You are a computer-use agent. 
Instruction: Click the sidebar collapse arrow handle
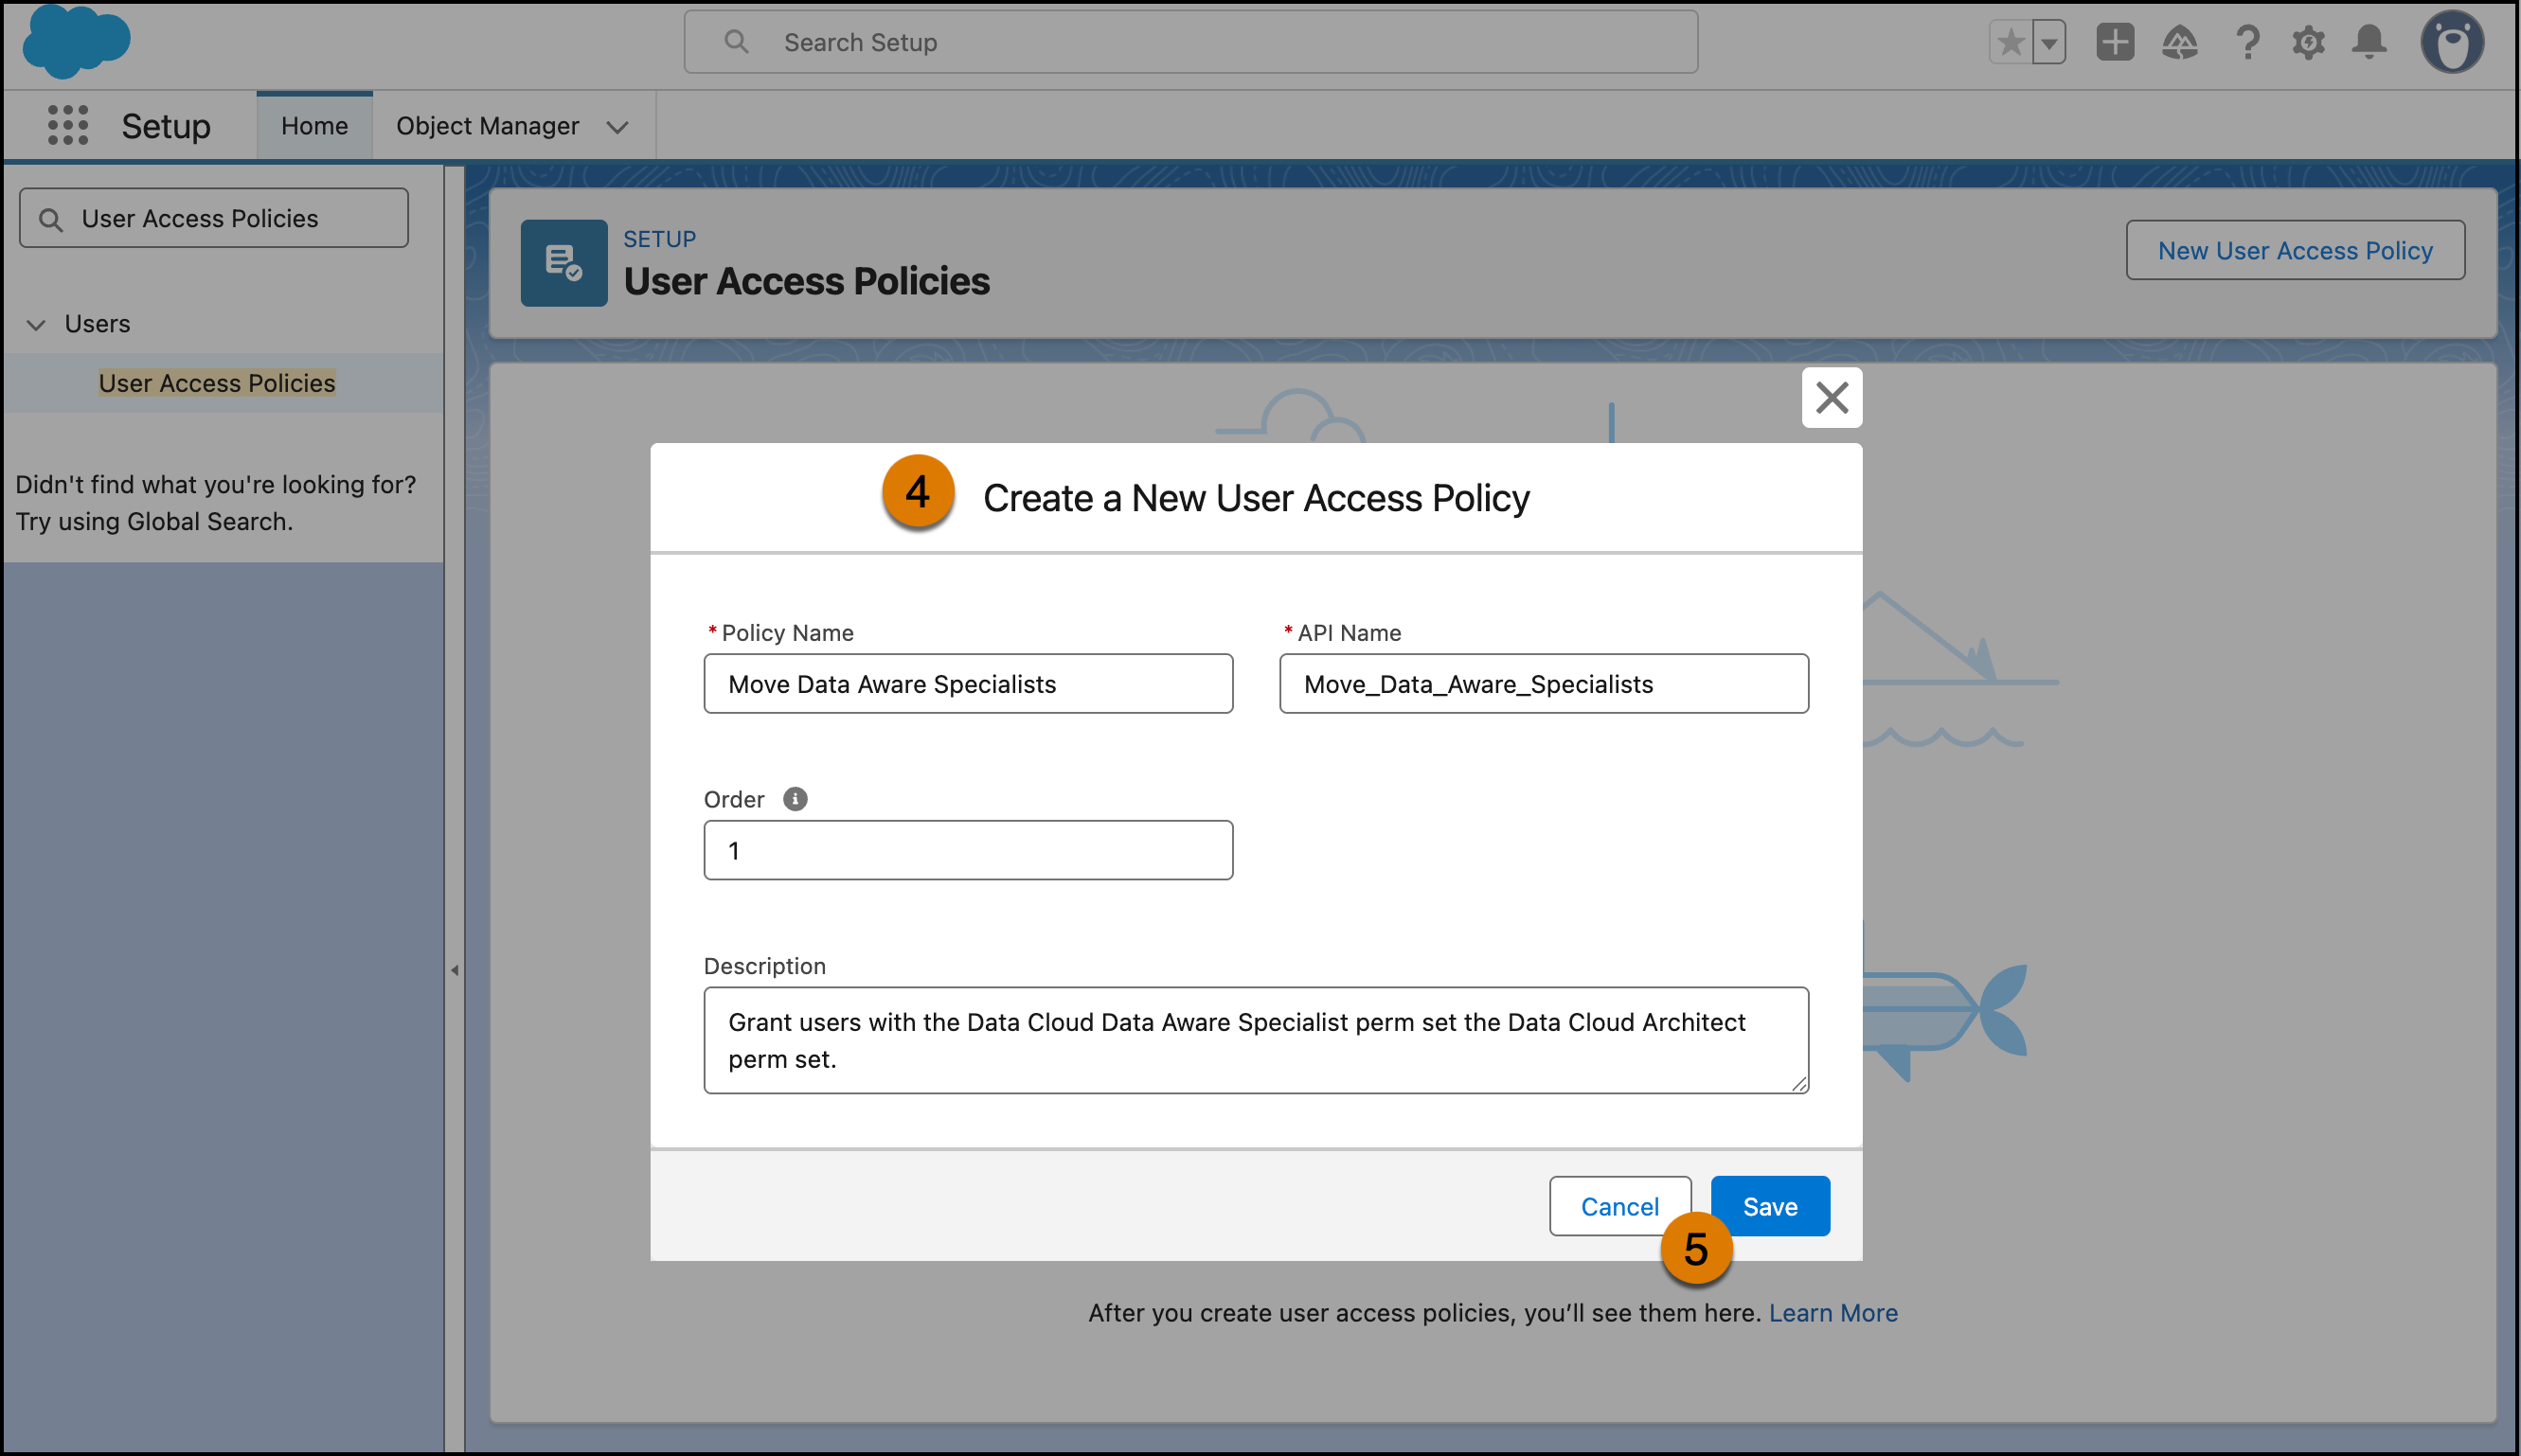(x=455, y=970)
